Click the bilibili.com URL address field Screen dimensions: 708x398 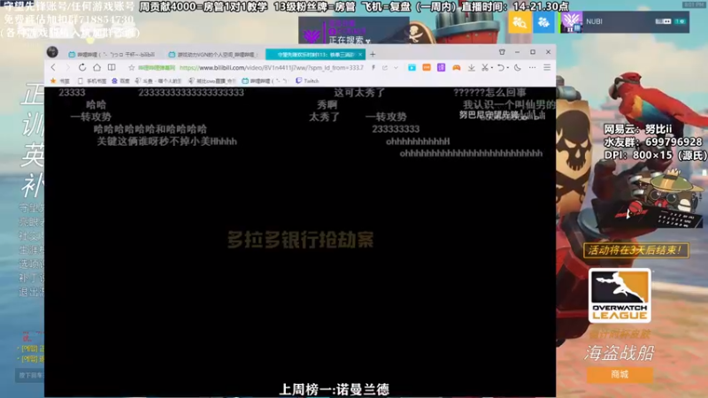coord(271,68)
